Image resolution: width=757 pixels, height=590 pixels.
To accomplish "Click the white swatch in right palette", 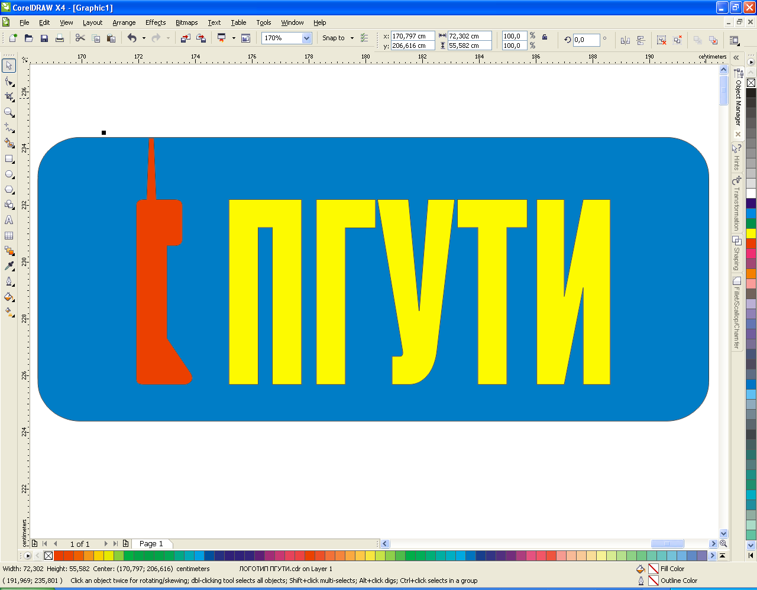I will click(751, 193).
